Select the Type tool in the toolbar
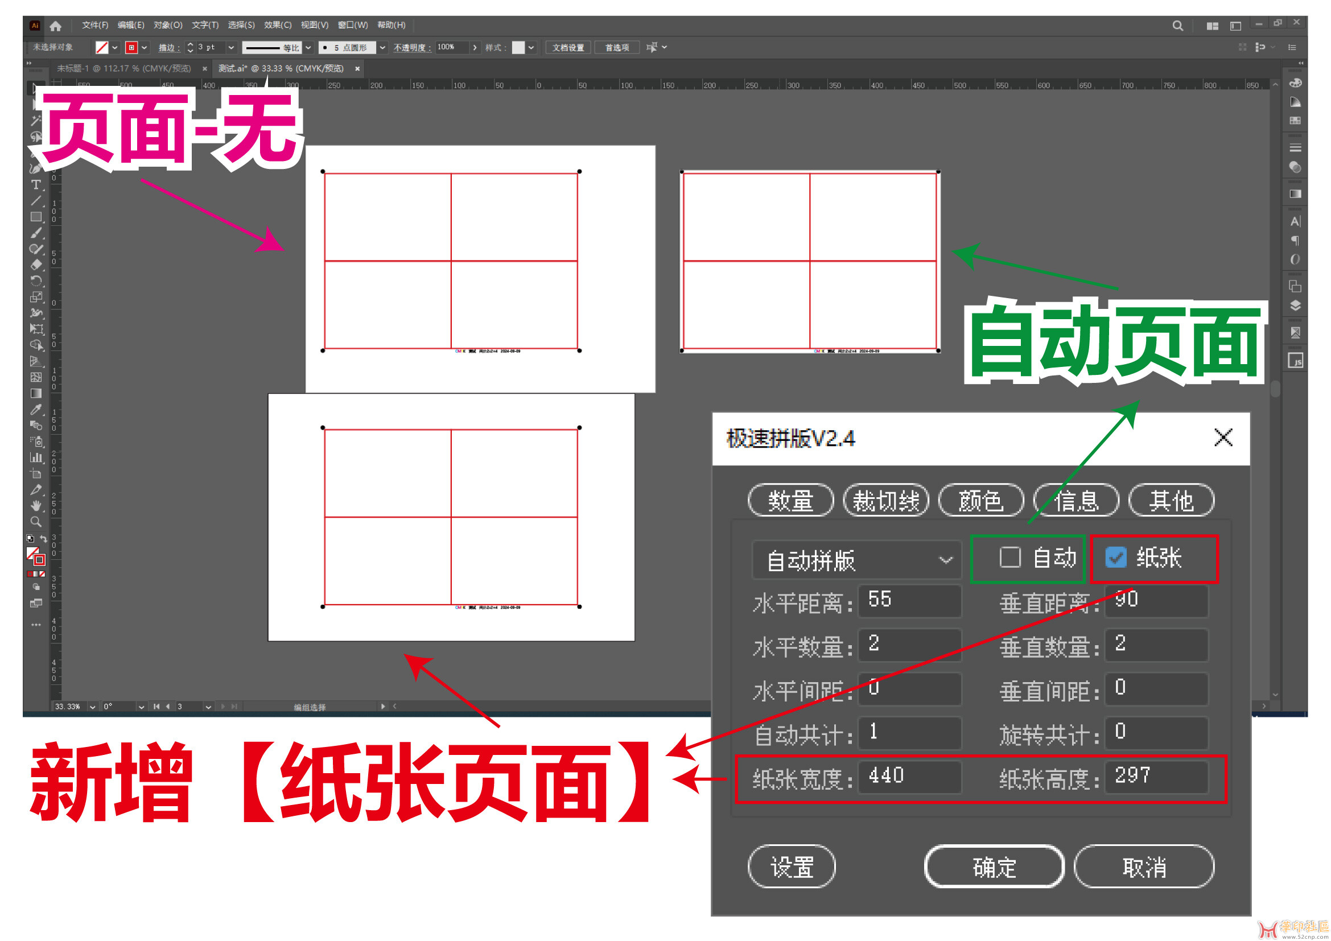This screenshot has height=941, width=1331. 36,184
